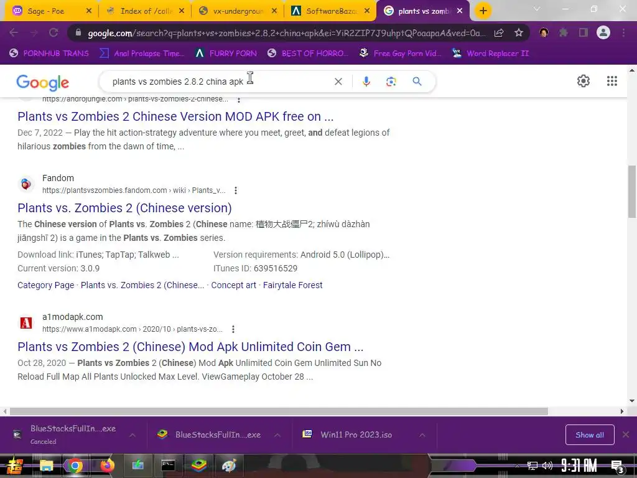Open the Chrome profile avatar
Viewport: 637px width, 478px height.
click(x=603, y=33)
